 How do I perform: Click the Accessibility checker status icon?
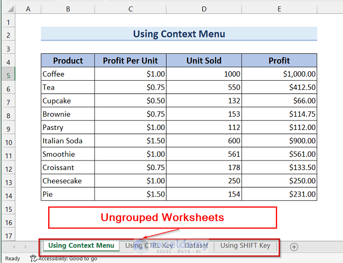pos(33,258)
